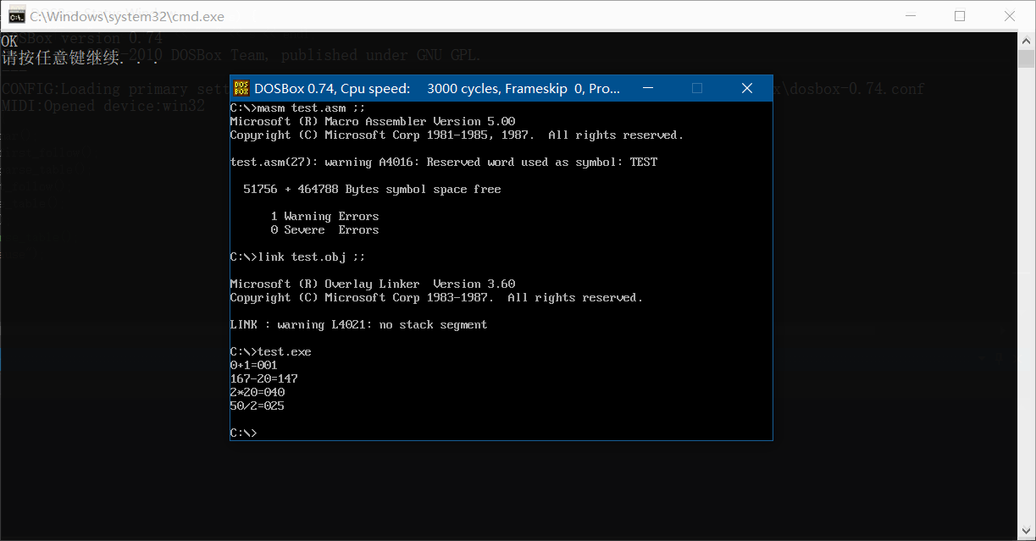The width and height of the screenshot is (1036, 541).
Task: Minimize the cmd.exe window
Action: (911, 16)
